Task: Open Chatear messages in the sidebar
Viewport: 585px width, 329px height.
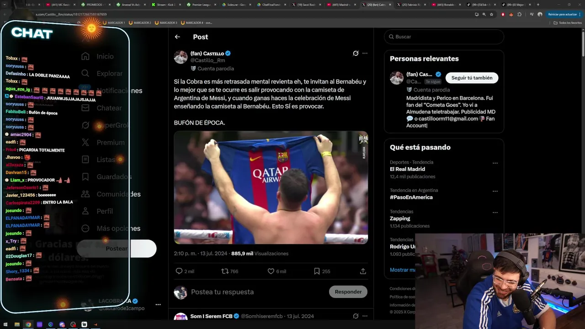Action: tap(101, 108)
